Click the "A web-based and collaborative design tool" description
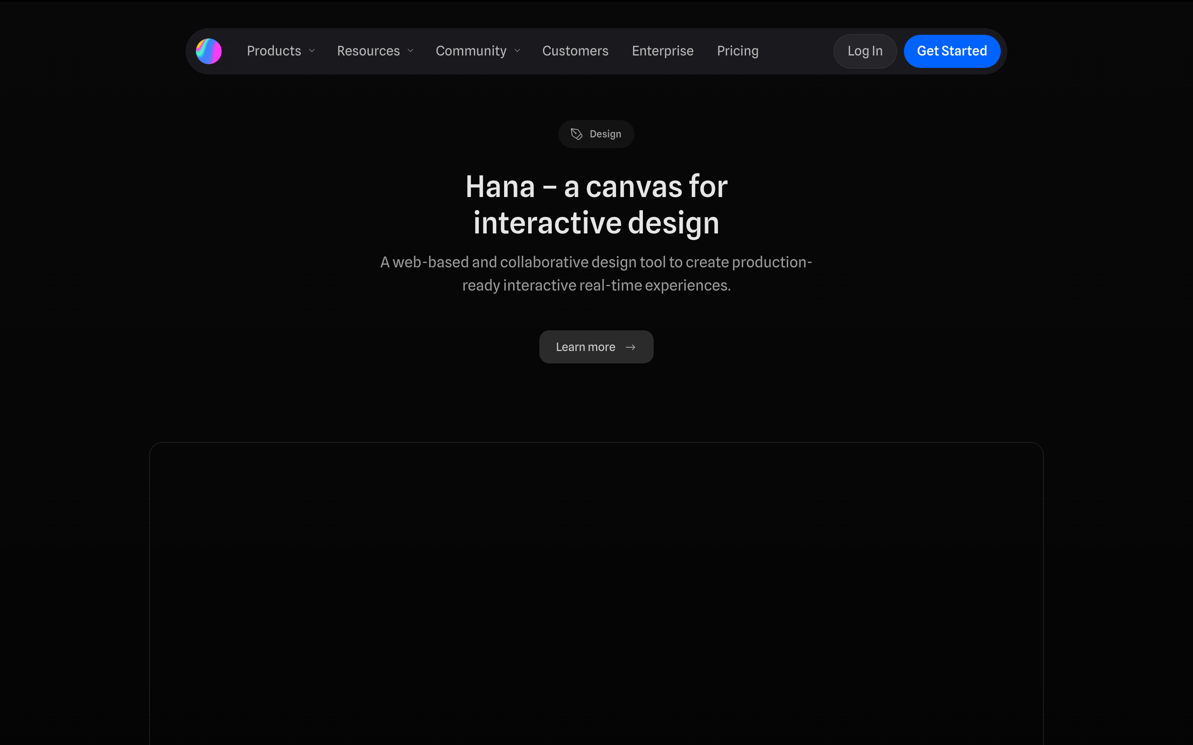This screenshot has height=745, width=1193. click(x=596, y=274)
